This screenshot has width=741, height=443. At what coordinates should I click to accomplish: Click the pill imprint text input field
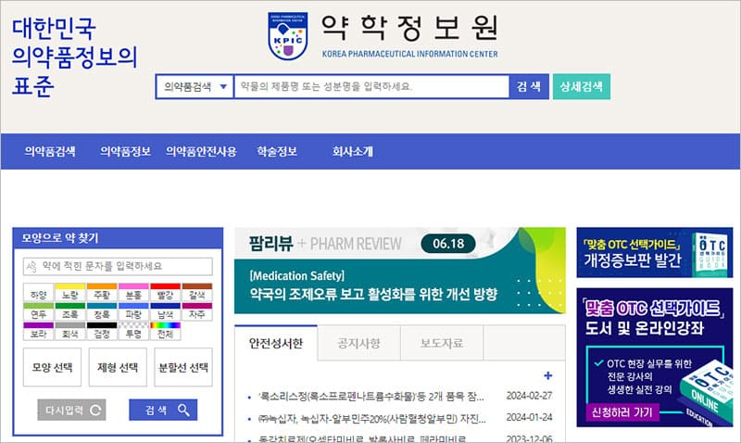pos(118,267)
